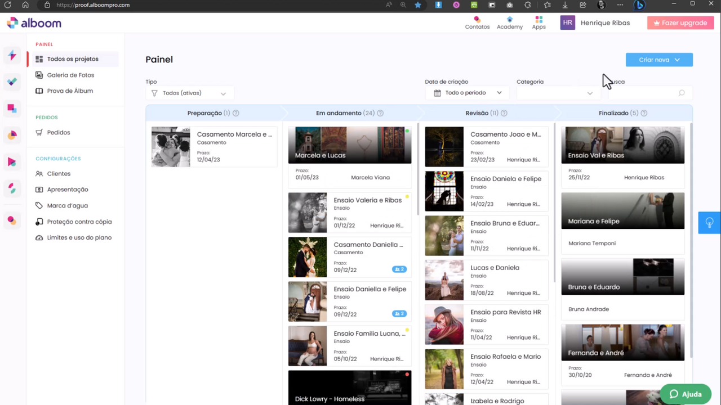Image resolution: width=721 pixels, height=405 pixels.
Task: Open the 'Criar nova' dropdown button
Action: 659,60
